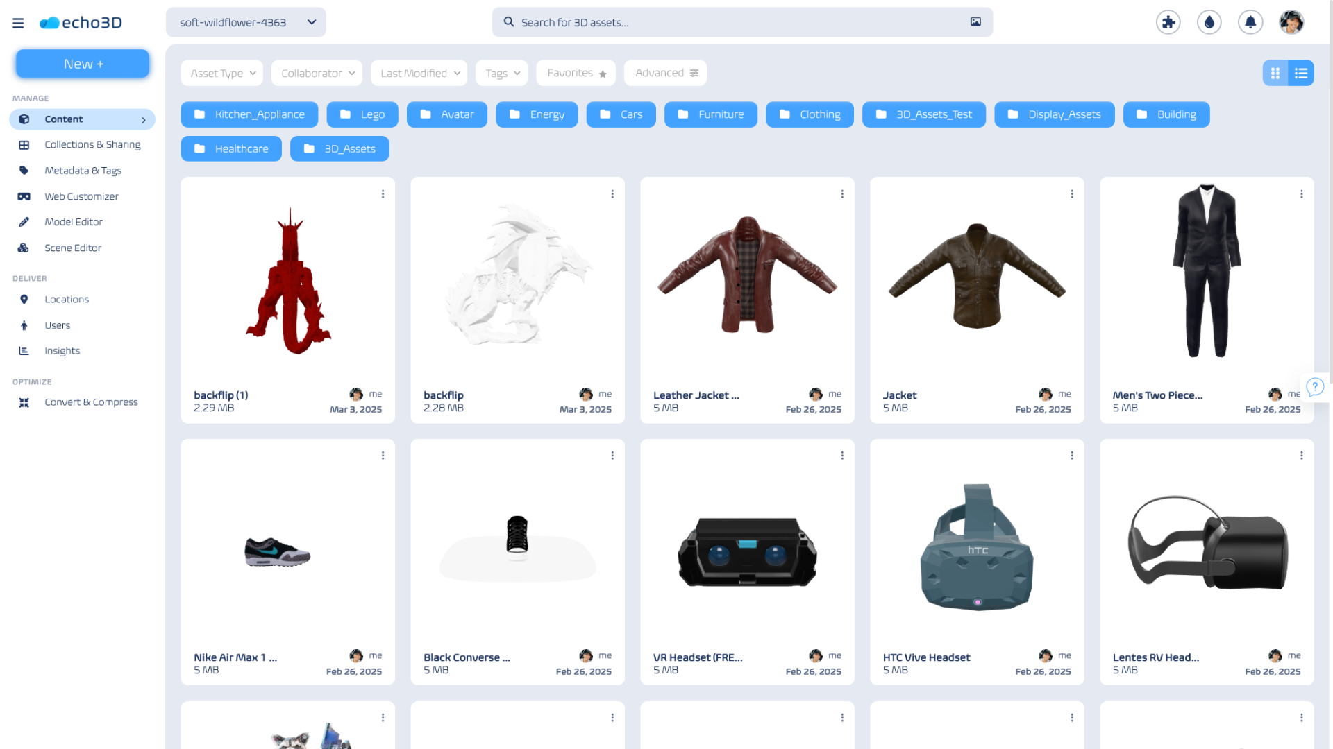The width and height of the screenshot is (1333, 749).
Task: Focus the Search for 3D assets field
Action: point(742,22)
